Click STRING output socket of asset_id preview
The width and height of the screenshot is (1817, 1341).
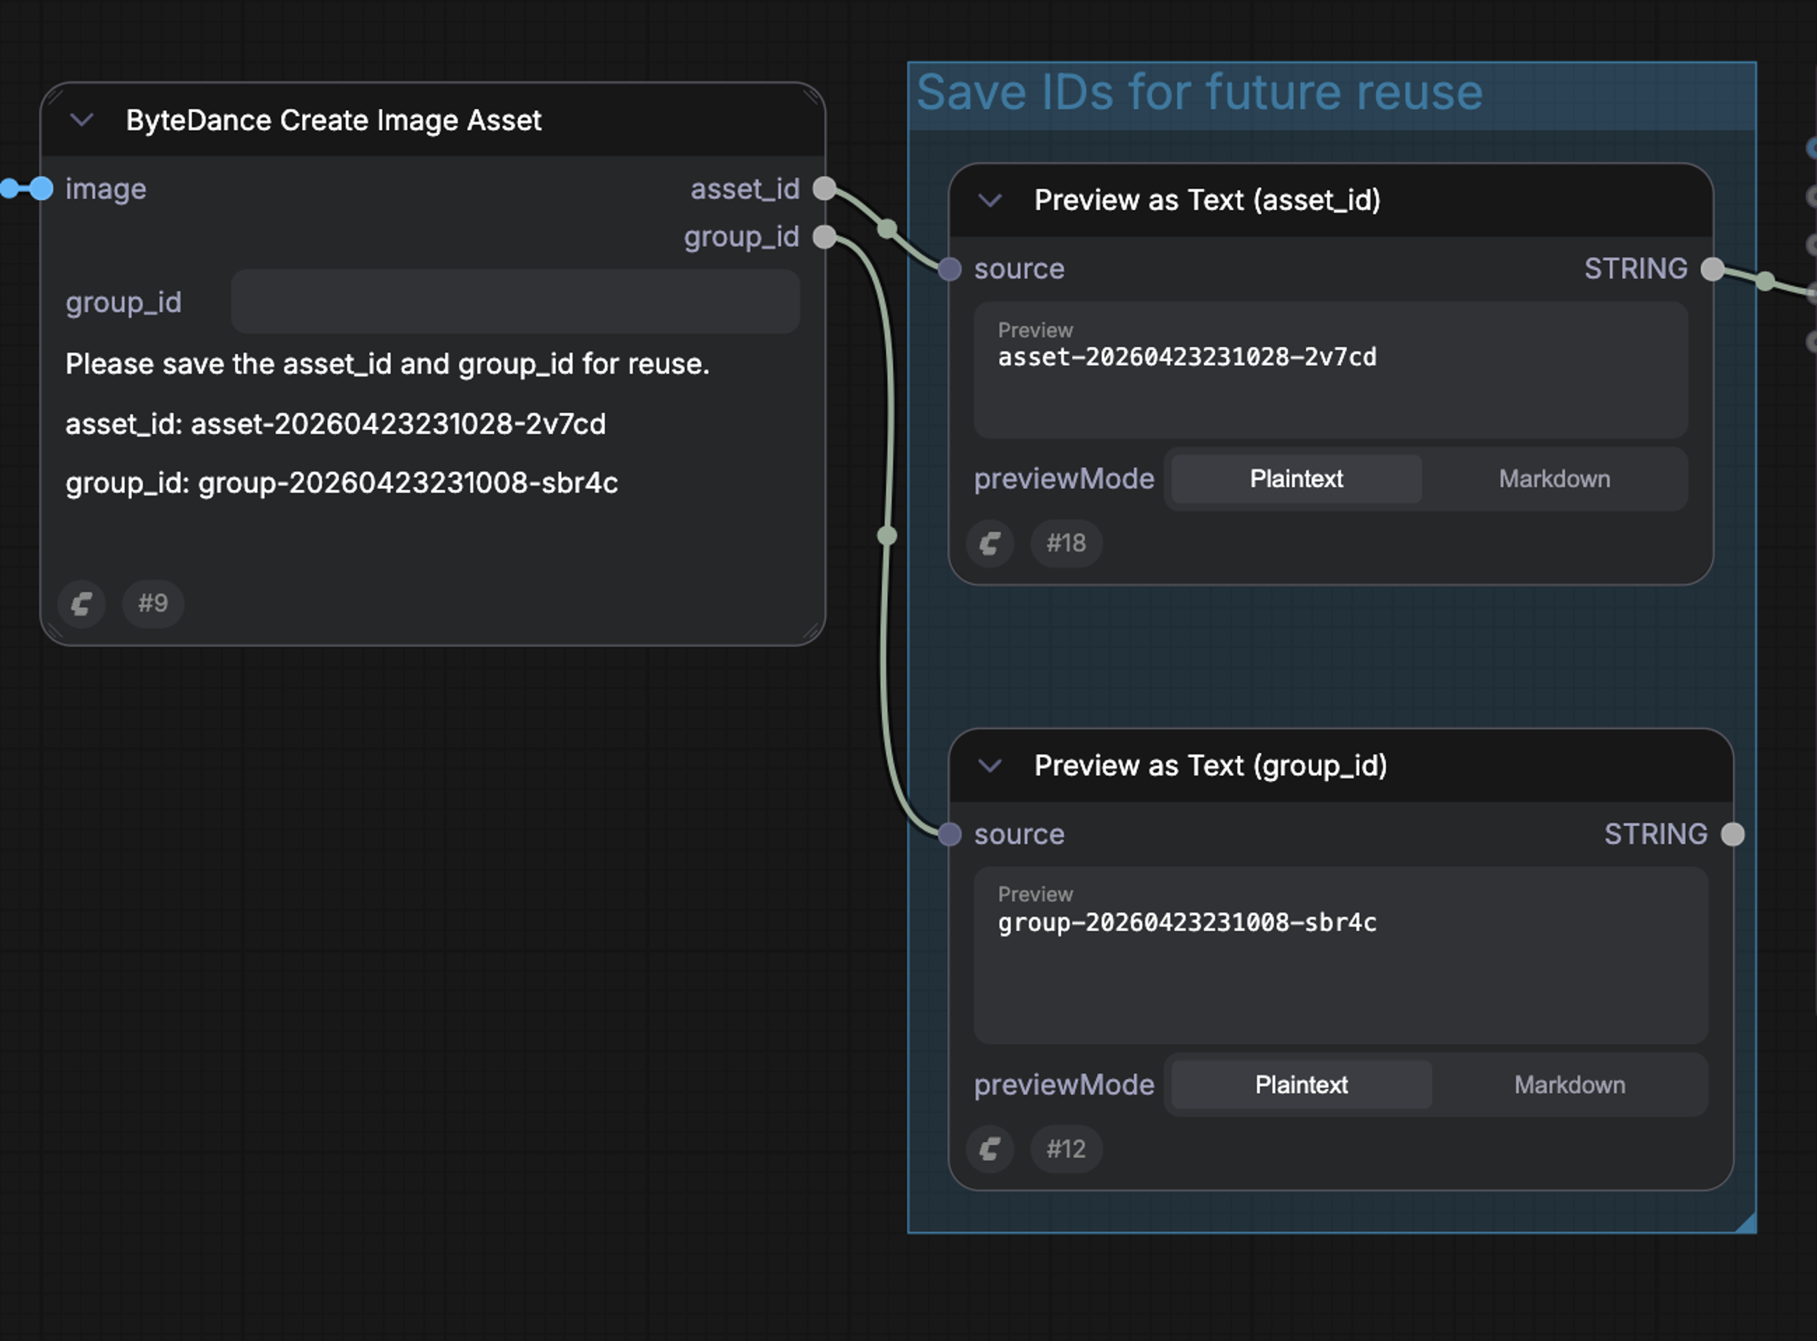click(1712, 269)
